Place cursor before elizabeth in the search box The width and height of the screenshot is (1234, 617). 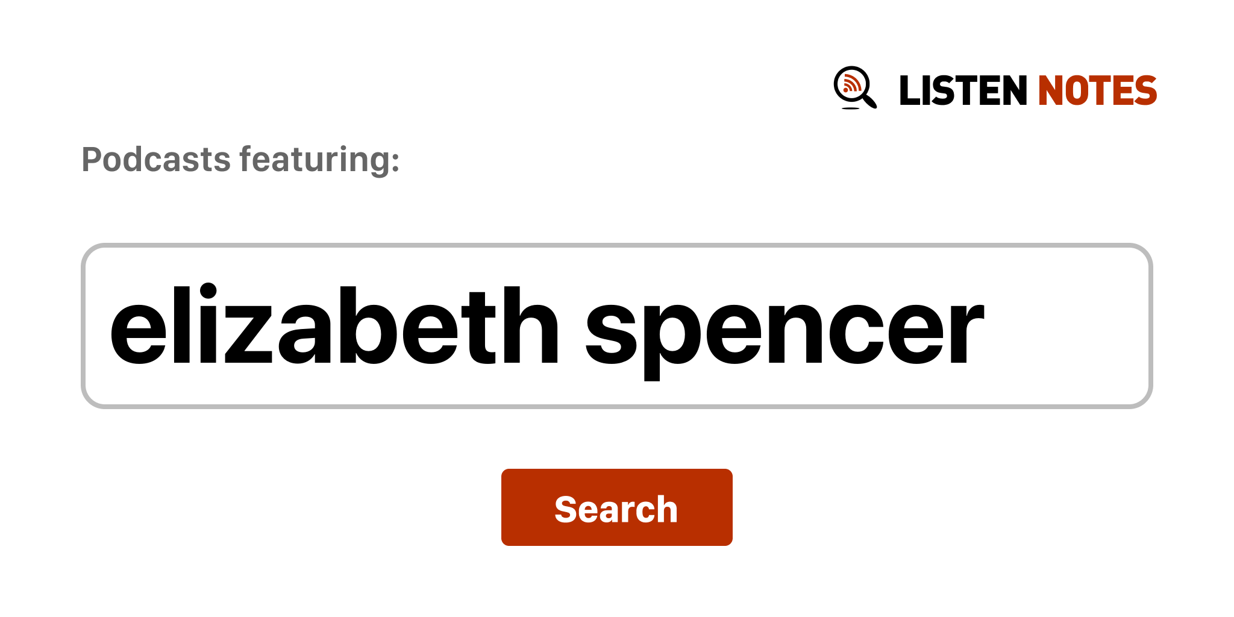(x=108, y=326)
